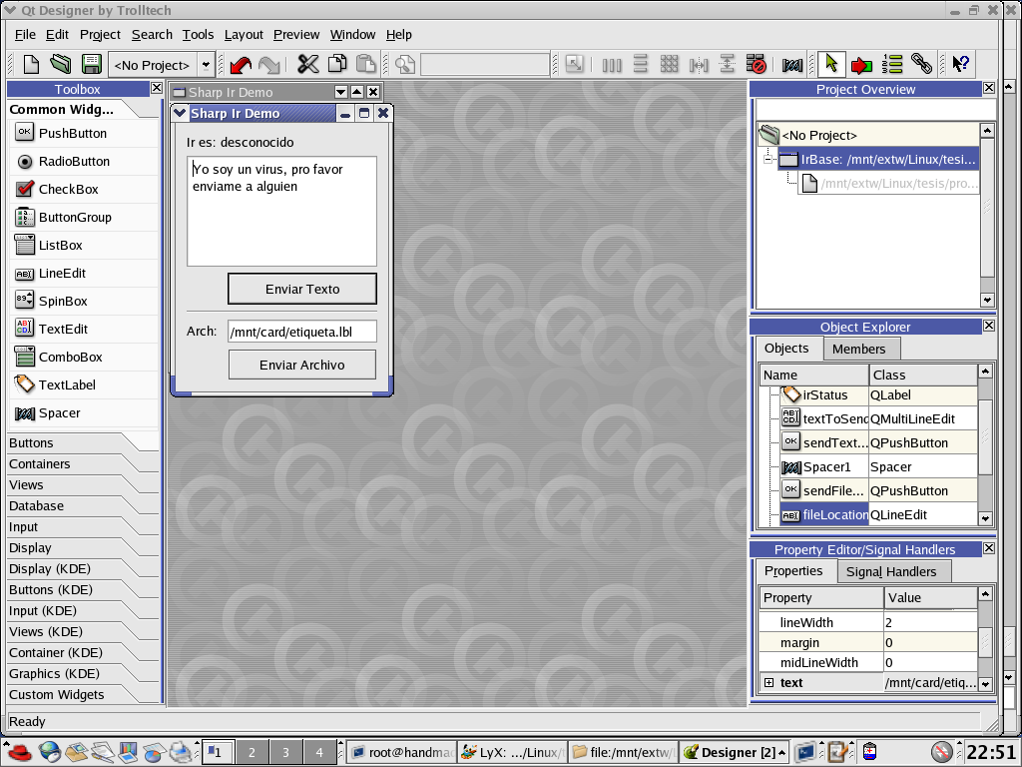Click the Save floppy disk icon
Image resolution: width=1022 pixels, height=767 pixels.
pyautogui.click(x=91, y=65)
